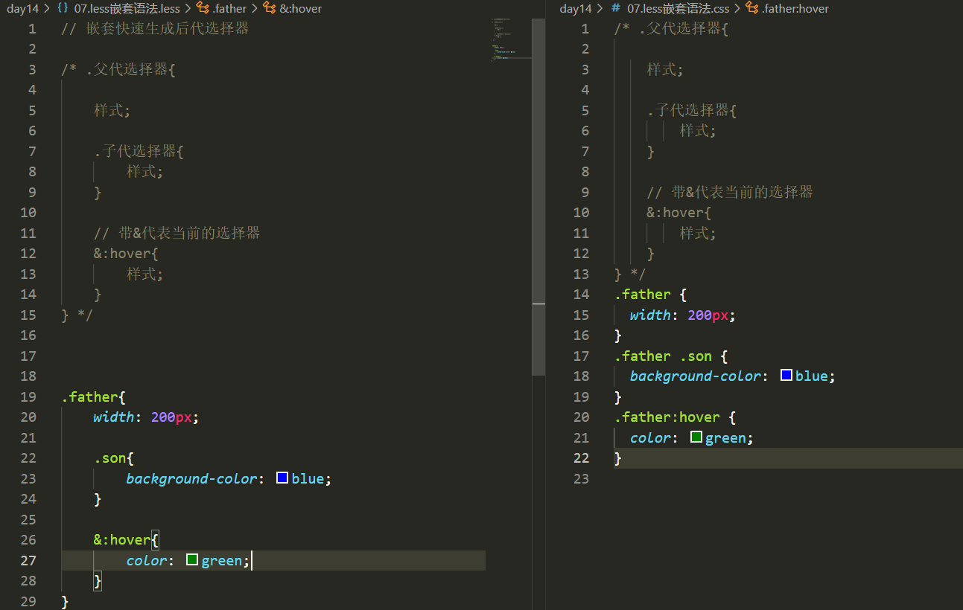963x610 pixels.
Task: Select line 19 number in less editor
Action: pos(28,396)
